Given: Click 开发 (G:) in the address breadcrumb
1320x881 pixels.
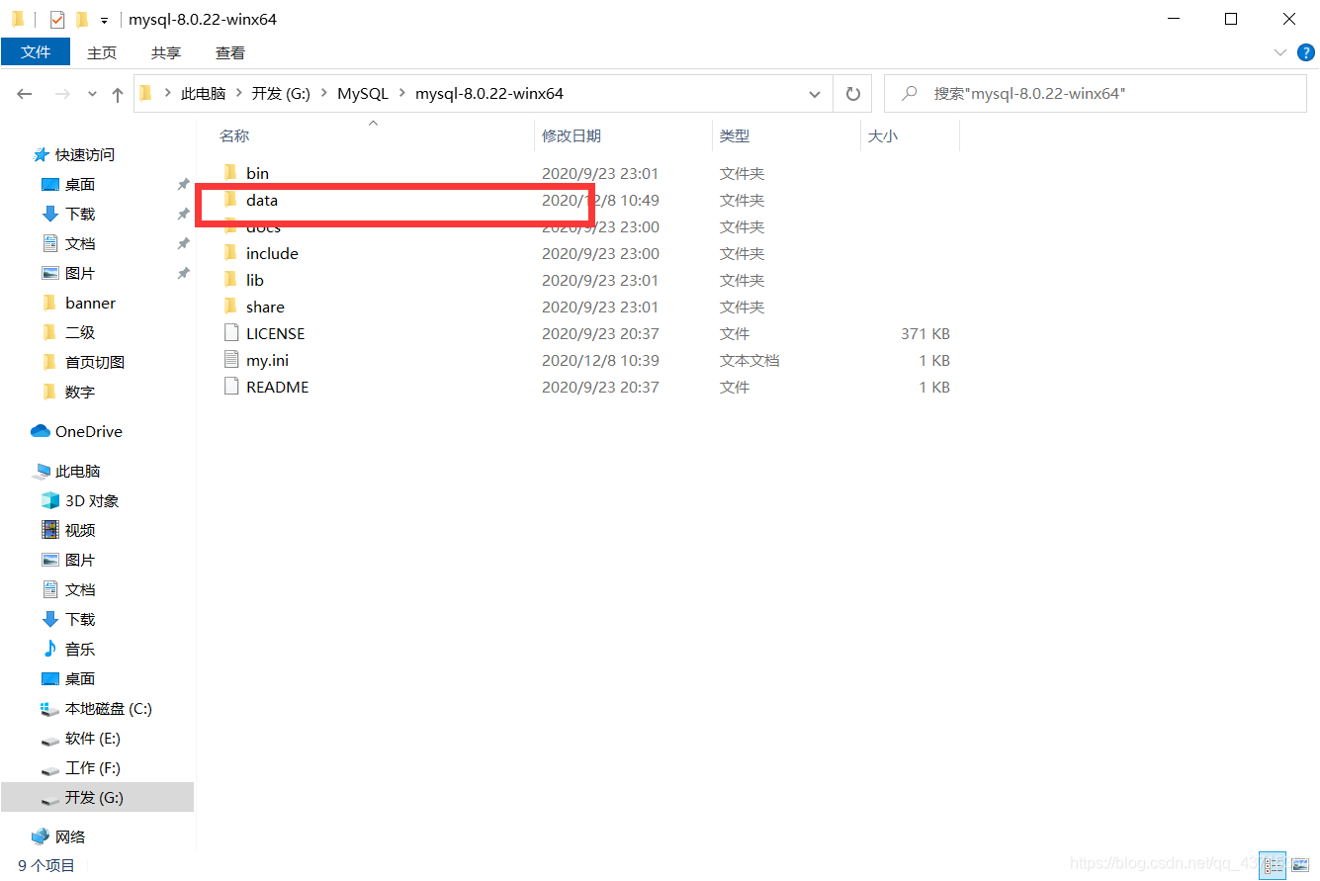Looking at the screenshot, I should click(x=281, y=94).
